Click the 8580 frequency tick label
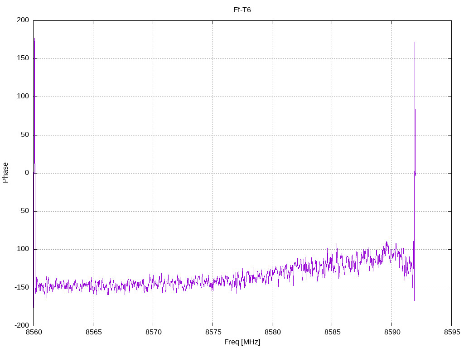This screenshot has height=348, width=464. 272,333
